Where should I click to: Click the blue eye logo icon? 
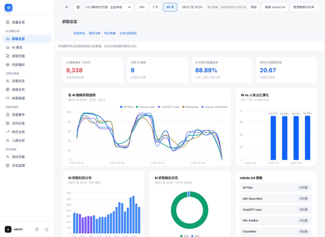click(8, 8)
